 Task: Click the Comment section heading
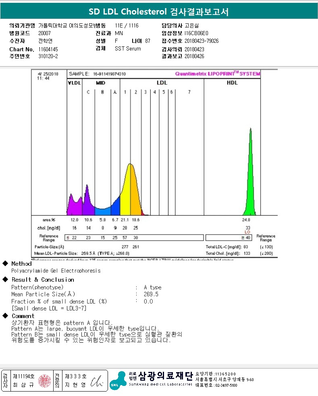click(x=23, y=316)
